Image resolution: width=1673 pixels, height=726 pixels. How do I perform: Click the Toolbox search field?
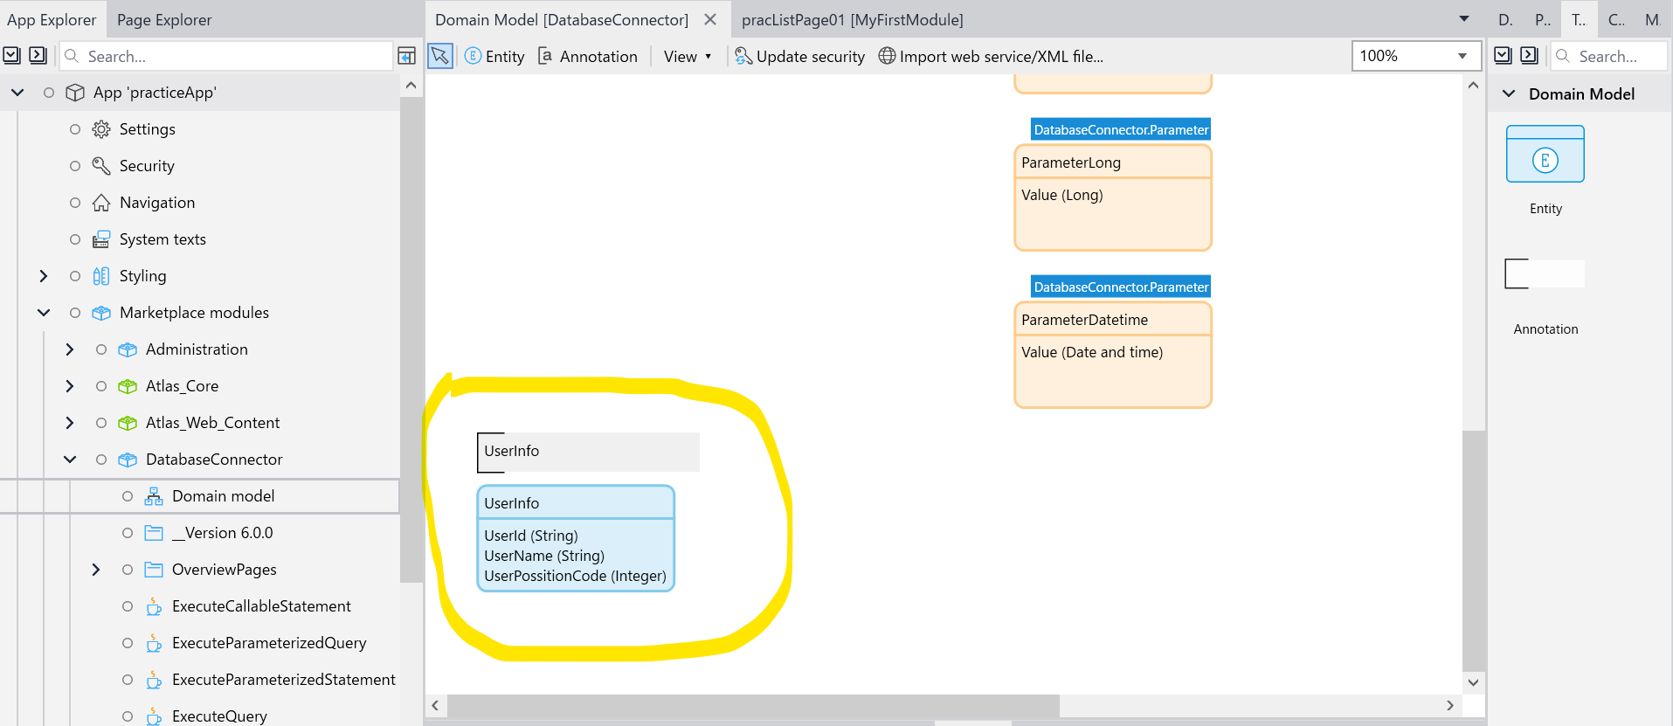pos(1609,56)
